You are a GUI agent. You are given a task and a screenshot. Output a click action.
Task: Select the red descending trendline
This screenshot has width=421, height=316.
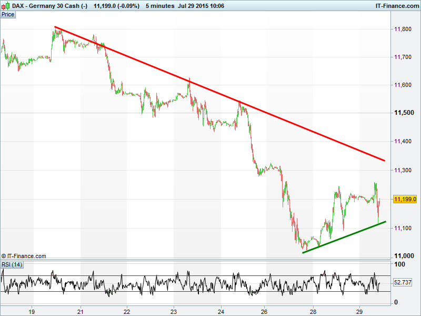(x=221, y=95)
